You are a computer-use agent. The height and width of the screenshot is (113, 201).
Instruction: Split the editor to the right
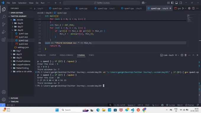[193, 8]
